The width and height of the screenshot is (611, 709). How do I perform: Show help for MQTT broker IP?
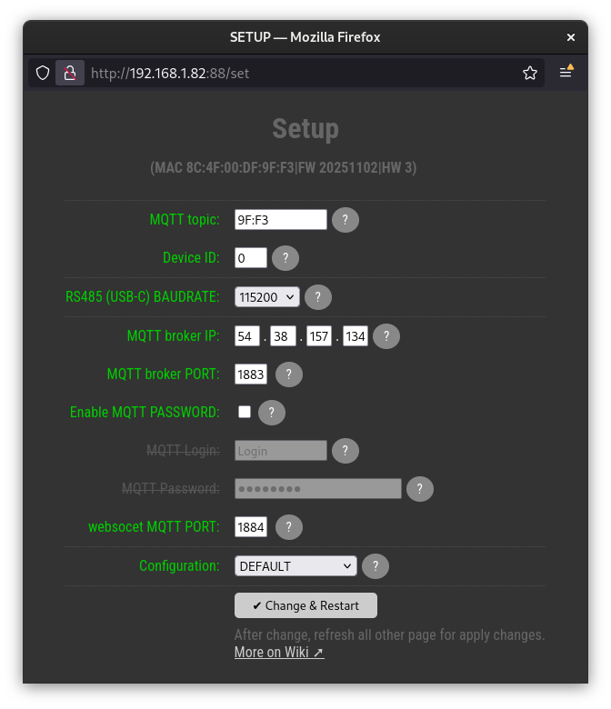386,336
